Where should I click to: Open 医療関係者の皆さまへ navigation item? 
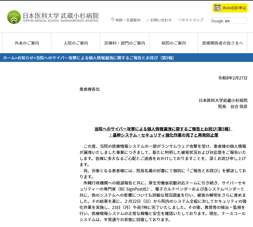[223, 43]
